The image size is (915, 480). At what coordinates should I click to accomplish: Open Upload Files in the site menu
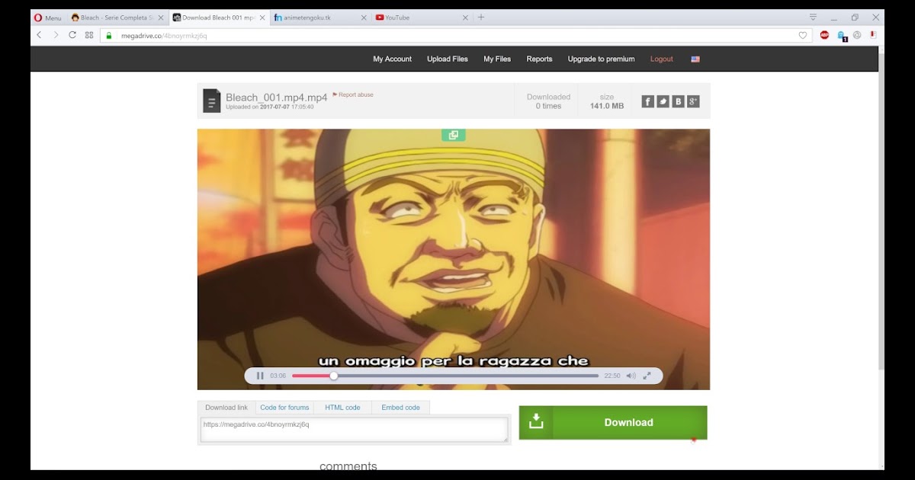[448, 59]
